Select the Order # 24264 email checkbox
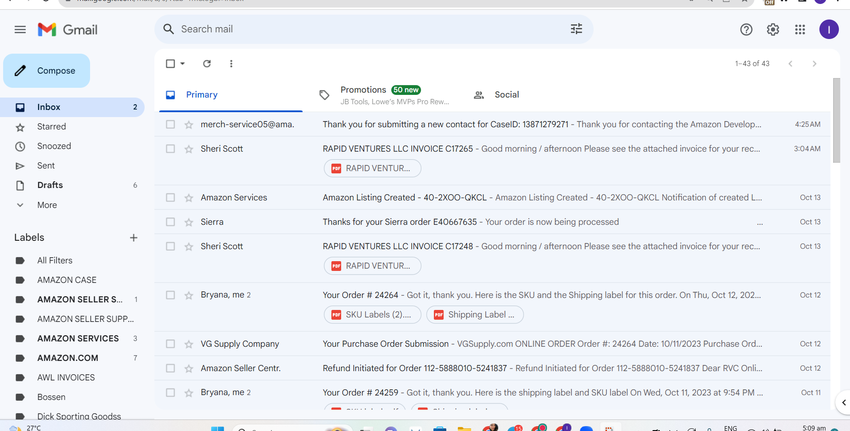The width and height of the screenshot is (850, 431). pyautogui.click(x=170, y=295)
